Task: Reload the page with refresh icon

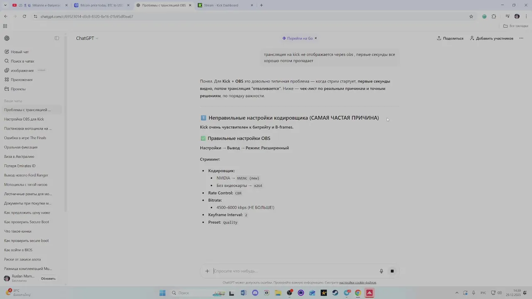Action: [x=25, y=17]
